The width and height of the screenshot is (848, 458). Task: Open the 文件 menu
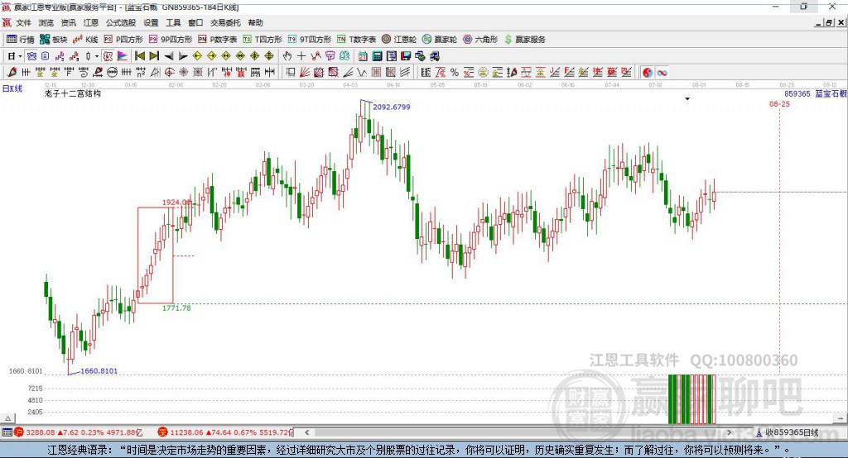(23, 22)
